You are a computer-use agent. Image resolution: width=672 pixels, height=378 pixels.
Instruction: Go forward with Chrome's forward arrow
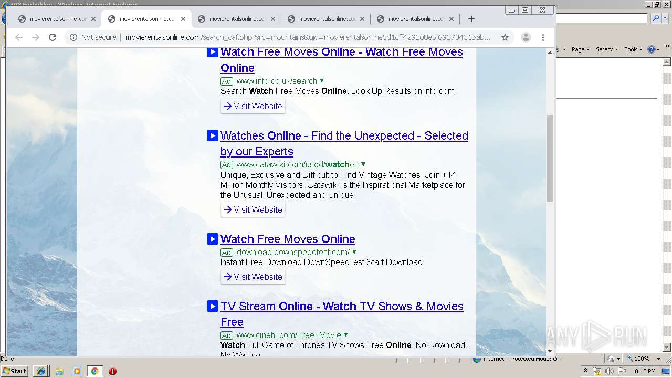(36, 37)
